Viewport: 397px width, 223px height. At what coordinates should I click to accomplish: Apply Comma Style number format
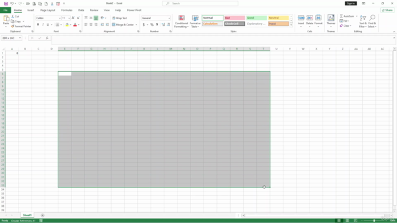pyautogui.click(x=157, y=25)
